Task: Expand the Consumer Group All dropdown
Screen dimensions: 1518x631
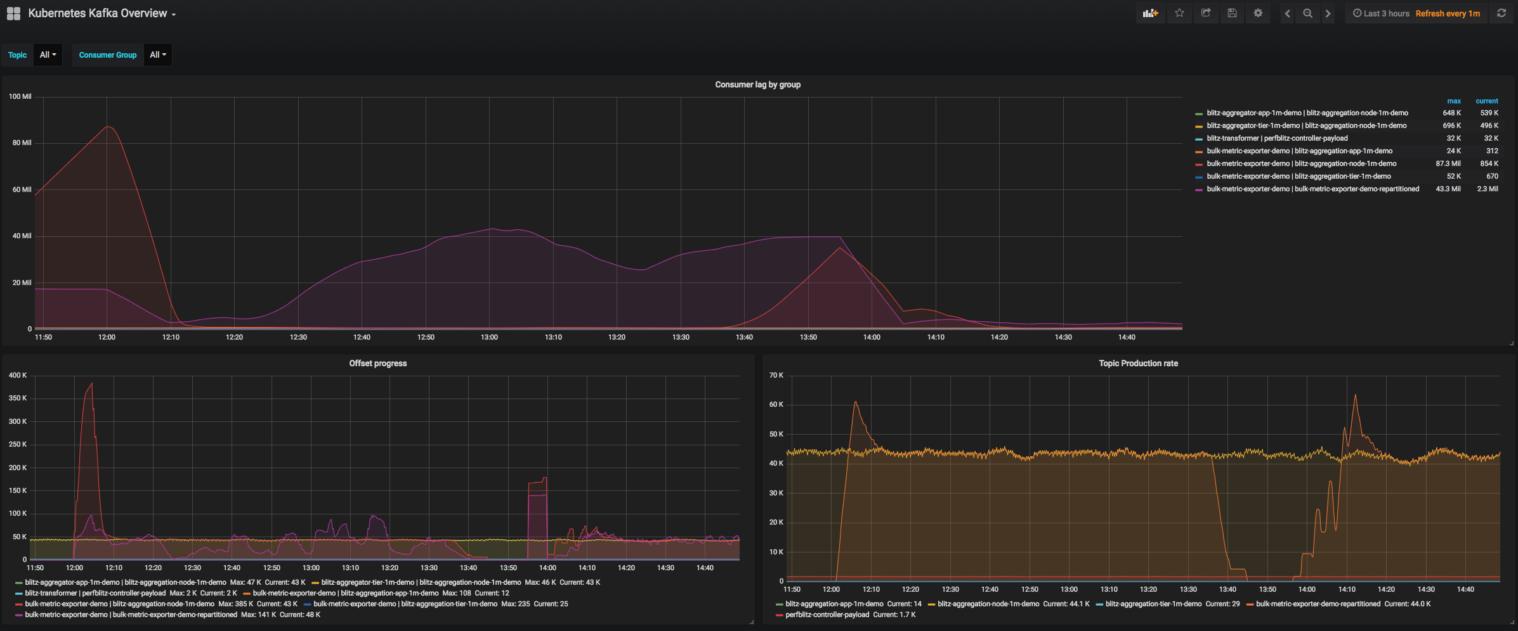Action: (157, 55)
